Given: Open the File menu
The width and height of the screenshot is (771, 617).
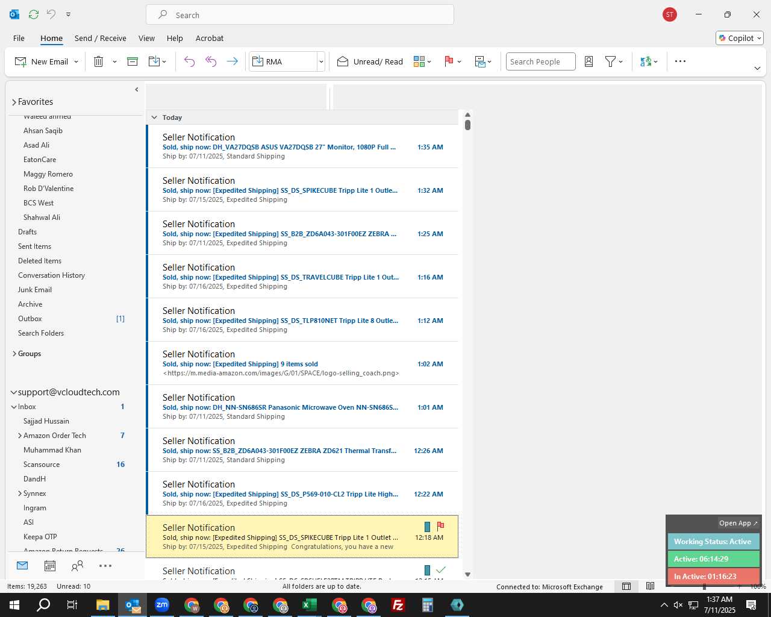Looking at the screenshot, I should pyautogui.click(x=19, y=38).
